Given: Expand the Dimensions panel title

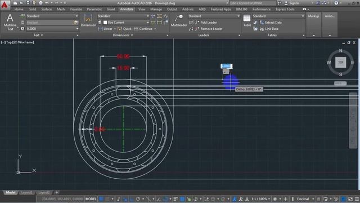Looking at the screenshot, I should (123, 35).
